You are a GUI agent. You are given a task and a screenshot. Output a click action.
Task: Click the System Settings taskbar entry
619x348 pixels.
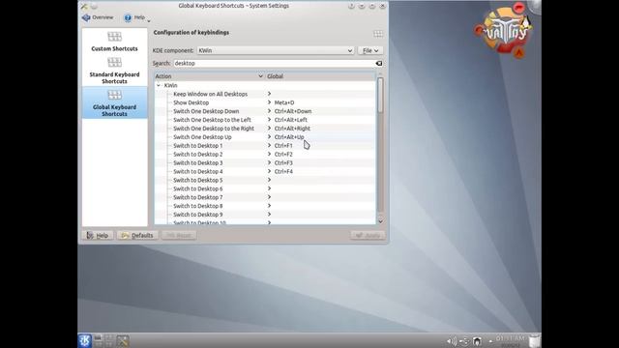pos(123,341)
